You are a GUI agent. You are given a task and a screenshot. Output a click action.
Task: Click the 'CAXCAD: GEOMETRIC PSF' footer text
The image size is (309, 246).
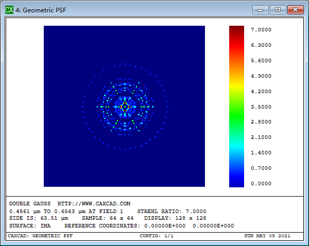tap(40, 236)
